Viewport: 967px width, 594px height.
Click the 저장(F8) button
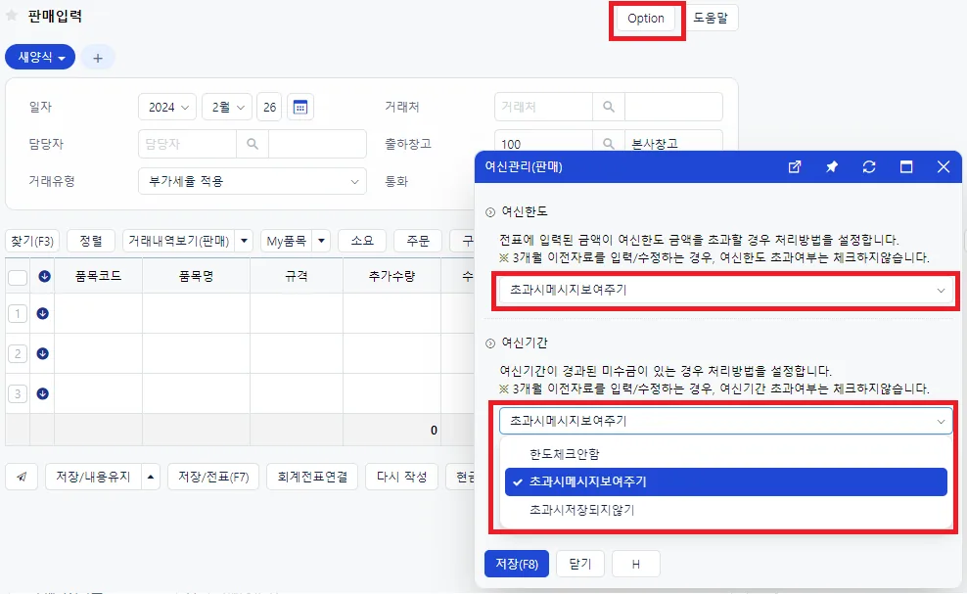tap(517, 564)
